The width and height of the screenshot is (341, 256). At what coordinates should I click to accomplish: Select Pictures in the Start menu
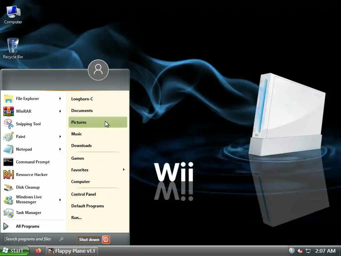coord(98,122)
